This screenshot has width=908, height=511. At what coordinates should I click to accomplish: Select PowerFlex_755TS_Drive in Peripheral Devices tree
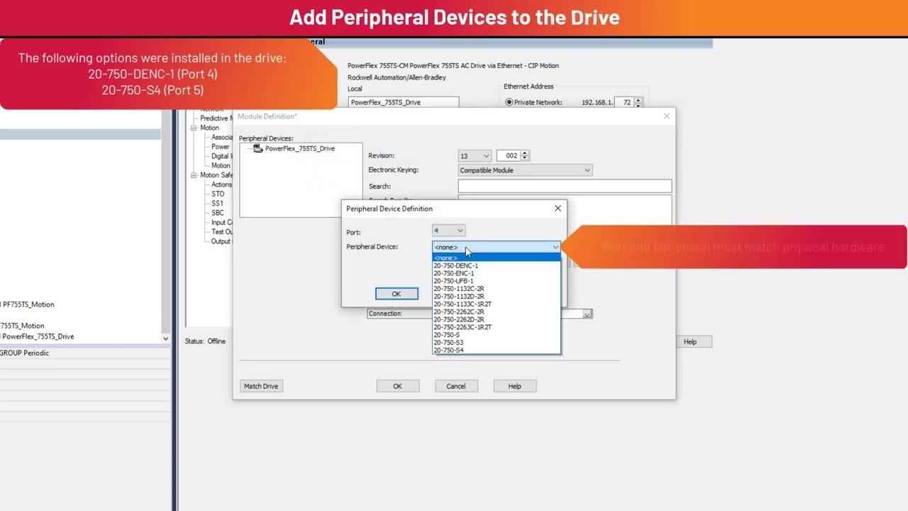pos(299,148)
